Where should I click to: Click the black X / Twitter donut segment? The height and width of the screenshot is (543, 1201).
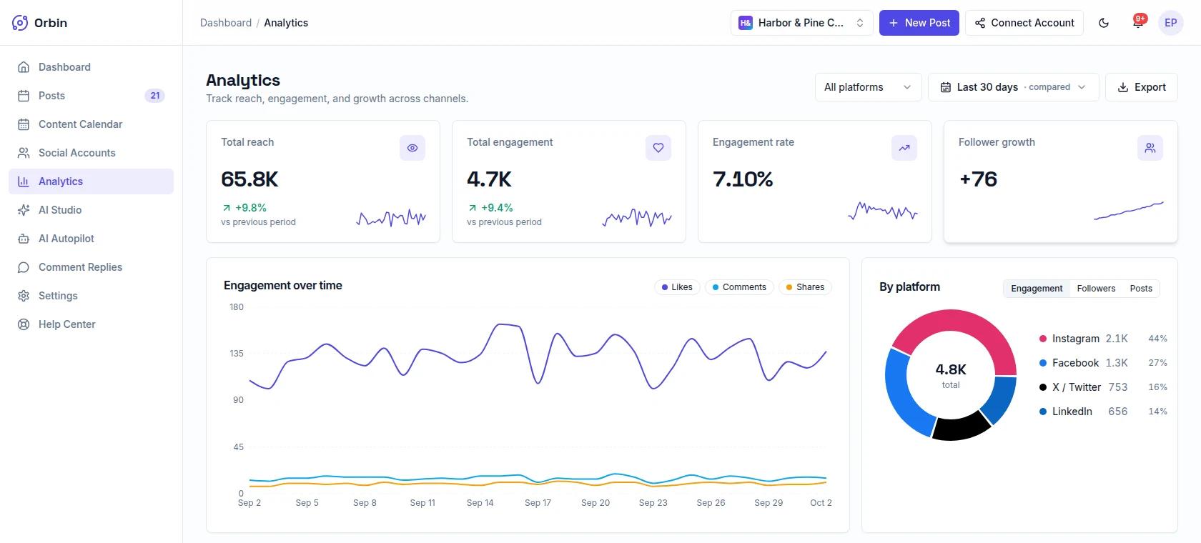point(959,427)
